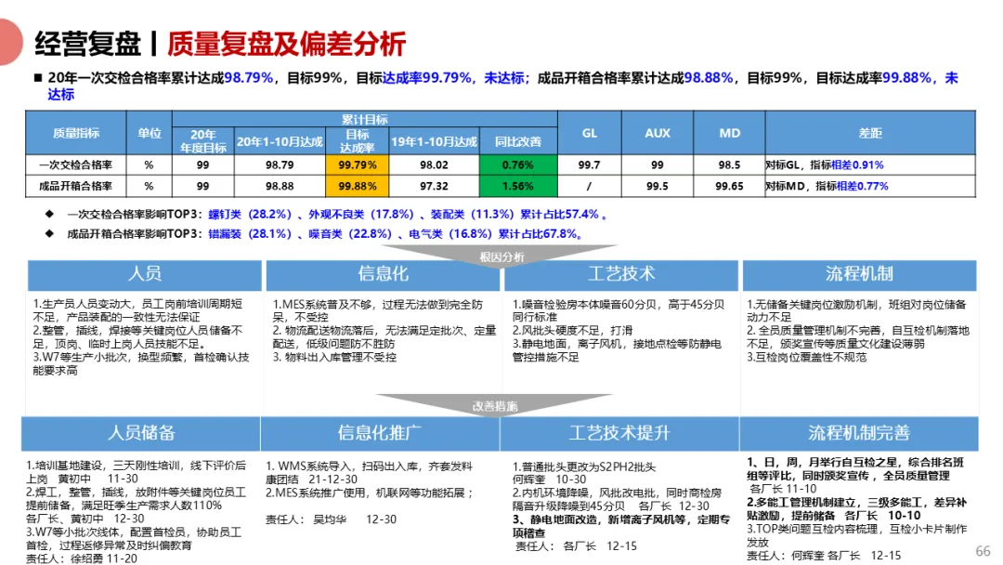1003x565 pixels.
Task: Click the '目标达成率' column header
Action: click(357, 140)
